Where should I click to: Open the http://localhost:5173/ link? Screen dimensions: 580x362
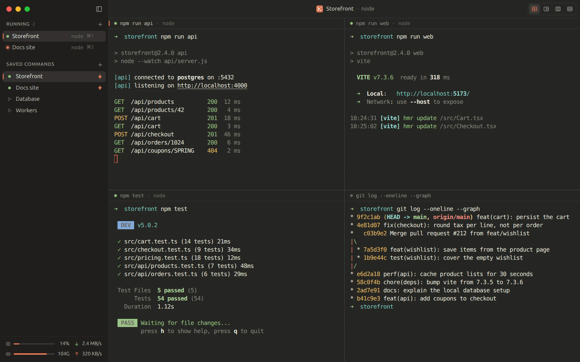click(x=433, y=94)
